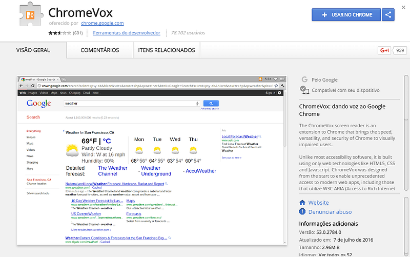Viewport: 410px width, 257px height.
Task: Click the Informações adicionais heading
Action: [x=329, y=224]
